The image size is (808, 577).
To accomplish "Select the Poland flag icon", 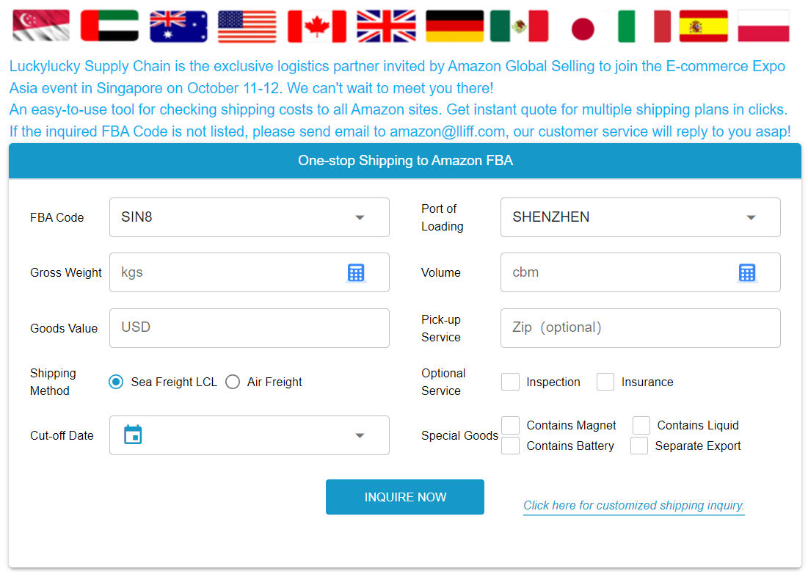I will coord(764,26).
